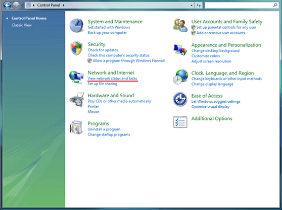Viewport: 282px width, 210px height.
Task: Open the Programs box icon
Action: click(x=77, y=127)
